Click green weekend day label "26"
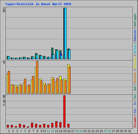This screenshot has width=138, height=134. pyautogui.click(x=109, y=131)
